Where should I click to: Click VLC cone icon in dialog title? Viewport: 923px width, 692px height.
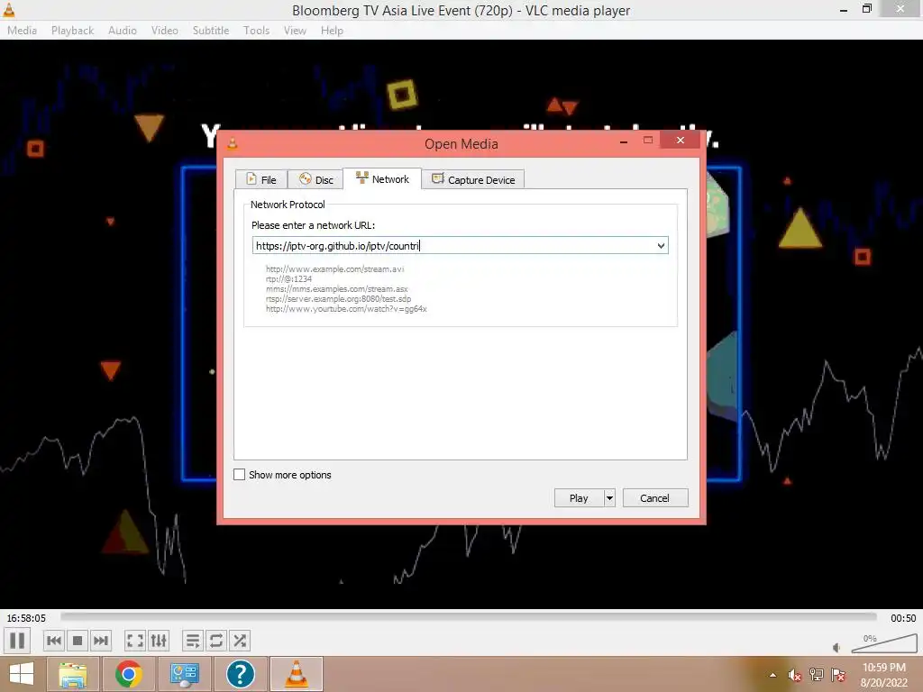[233, 143]
